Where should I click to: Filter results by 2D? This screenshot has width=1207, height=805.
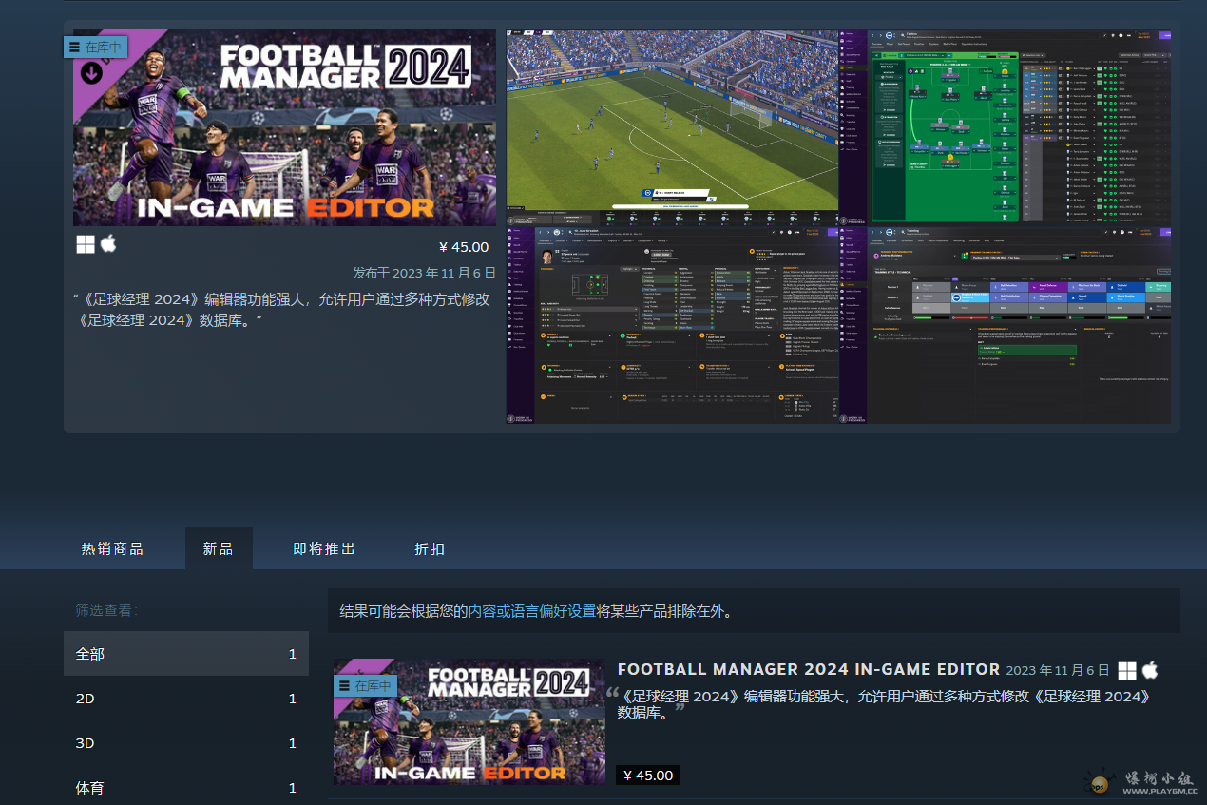186,699
